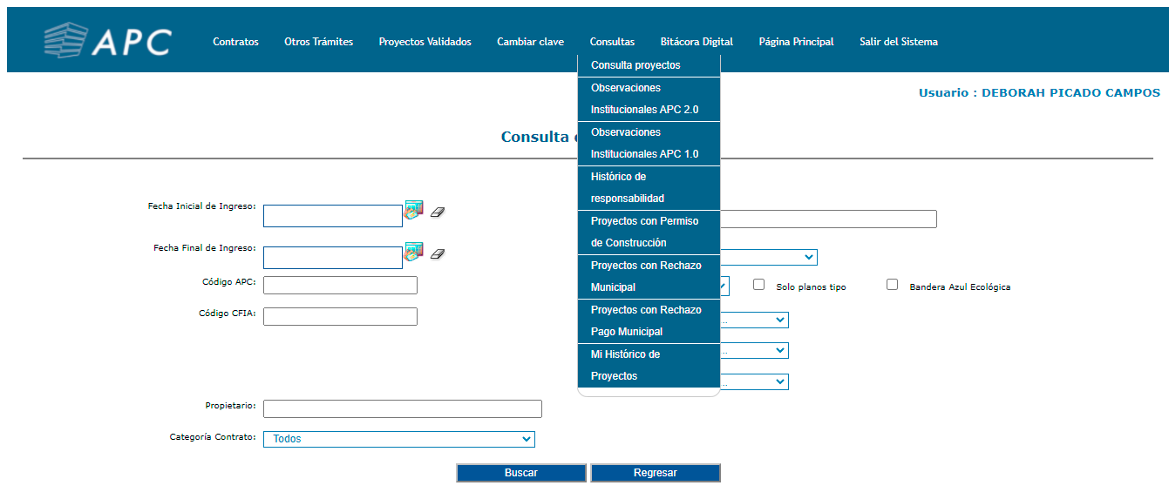Select Salir del Sistema

point(898,42)
